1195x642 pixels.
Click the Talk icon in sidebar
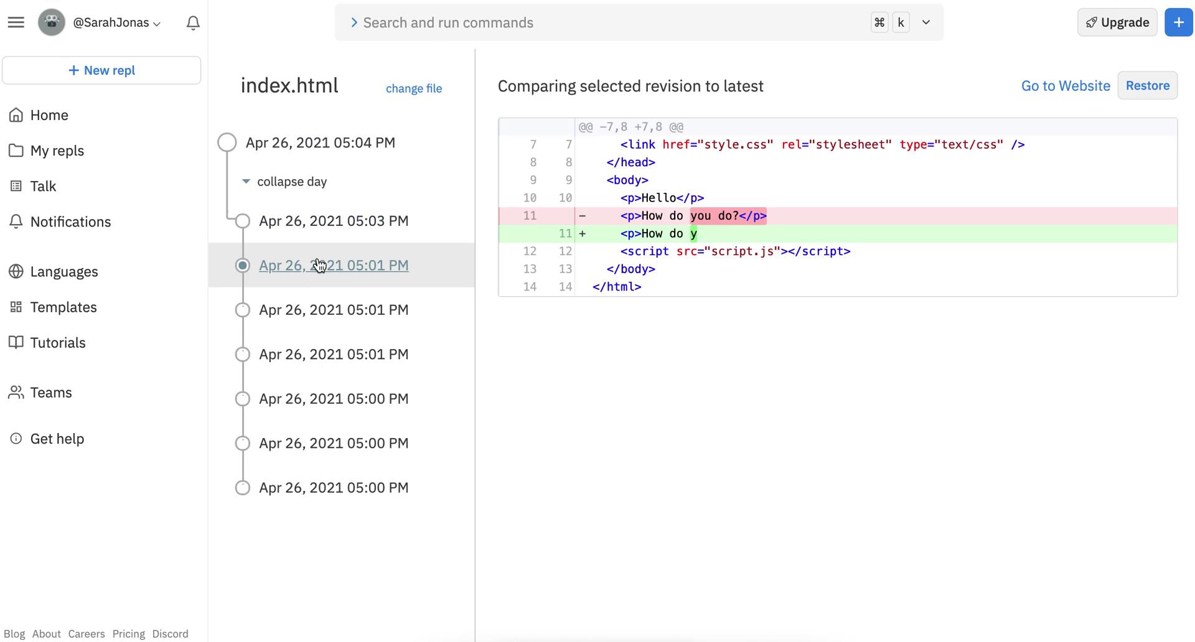point(16,186)
